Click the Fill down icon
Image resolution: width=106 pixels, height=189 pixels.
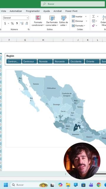94,21
